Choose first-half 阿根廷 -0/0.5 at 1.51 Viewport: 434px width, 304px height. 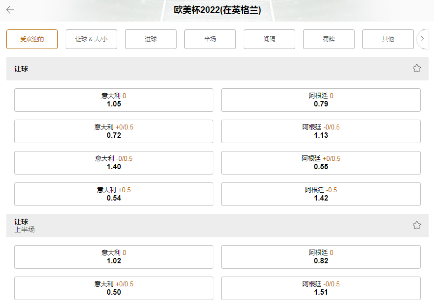(x=321, y=288)
